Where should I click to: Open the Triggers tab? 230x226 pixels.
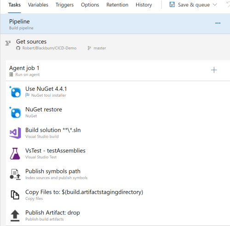click(64, 5)
